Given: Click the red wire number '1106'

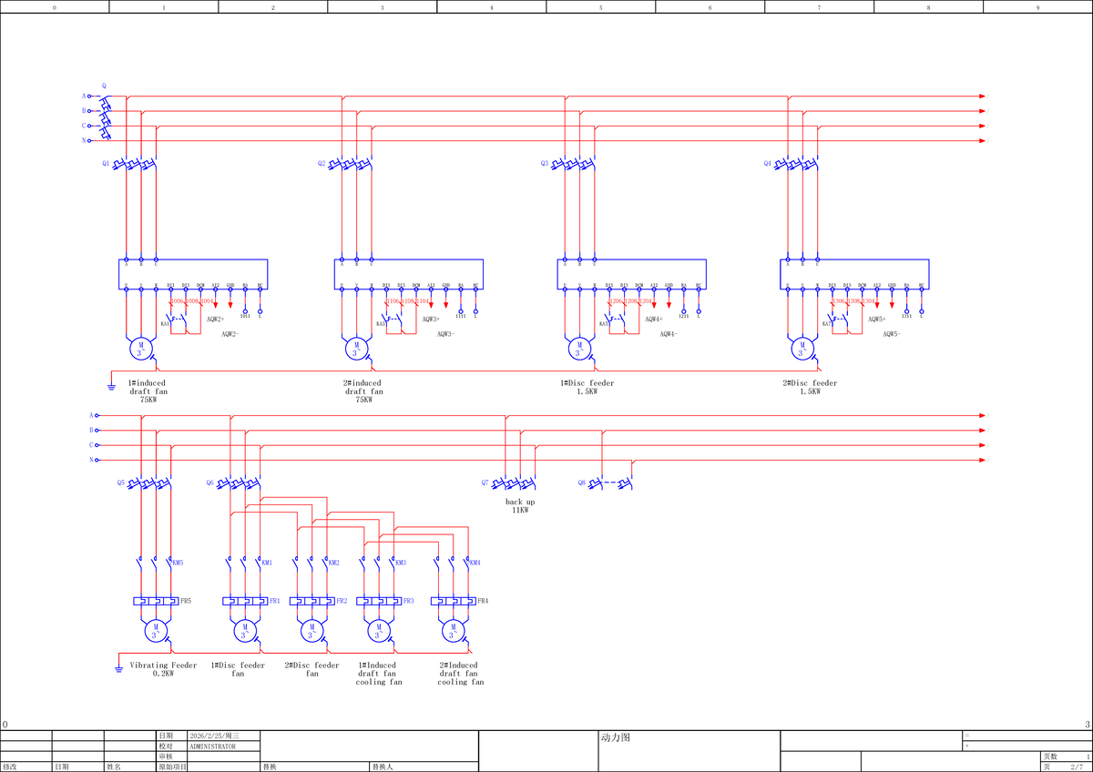Looking at the screenshot, I should (393, 300).
